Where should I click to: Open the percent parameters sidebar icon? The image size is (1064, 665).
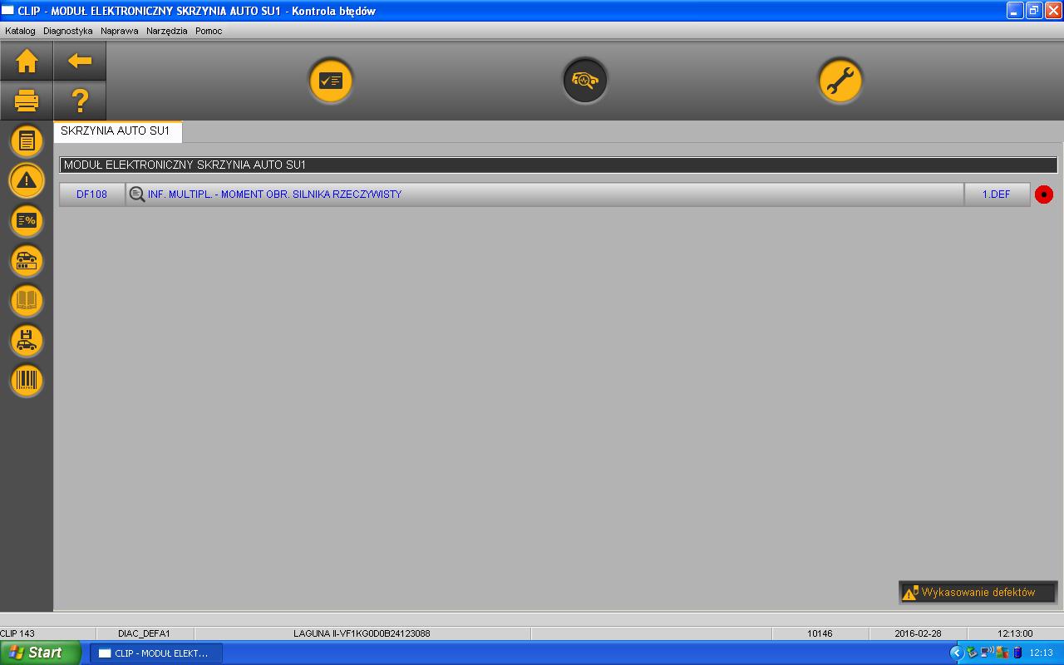(27, 220)
